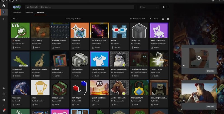Select the Browse tab

40,13
